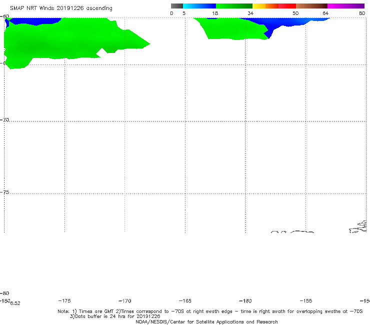Viewport: 370px width, 325px height.
Task: Click the magenta-purple segment of the color bar
Action: [346, 6]
